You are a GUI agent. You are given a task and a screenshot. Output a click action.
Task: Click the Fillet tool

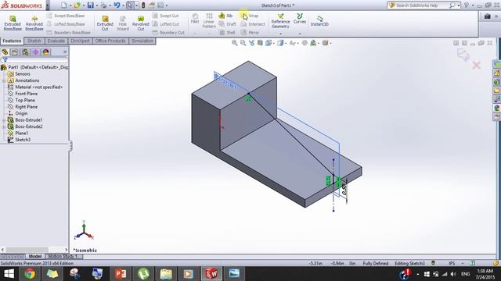click(195, 19)
